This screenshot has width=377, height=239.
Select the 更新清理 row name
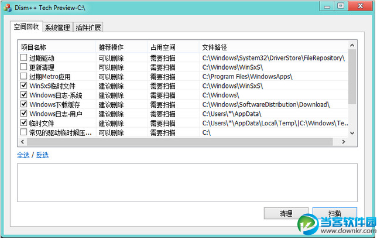click(x=42, y=67)
